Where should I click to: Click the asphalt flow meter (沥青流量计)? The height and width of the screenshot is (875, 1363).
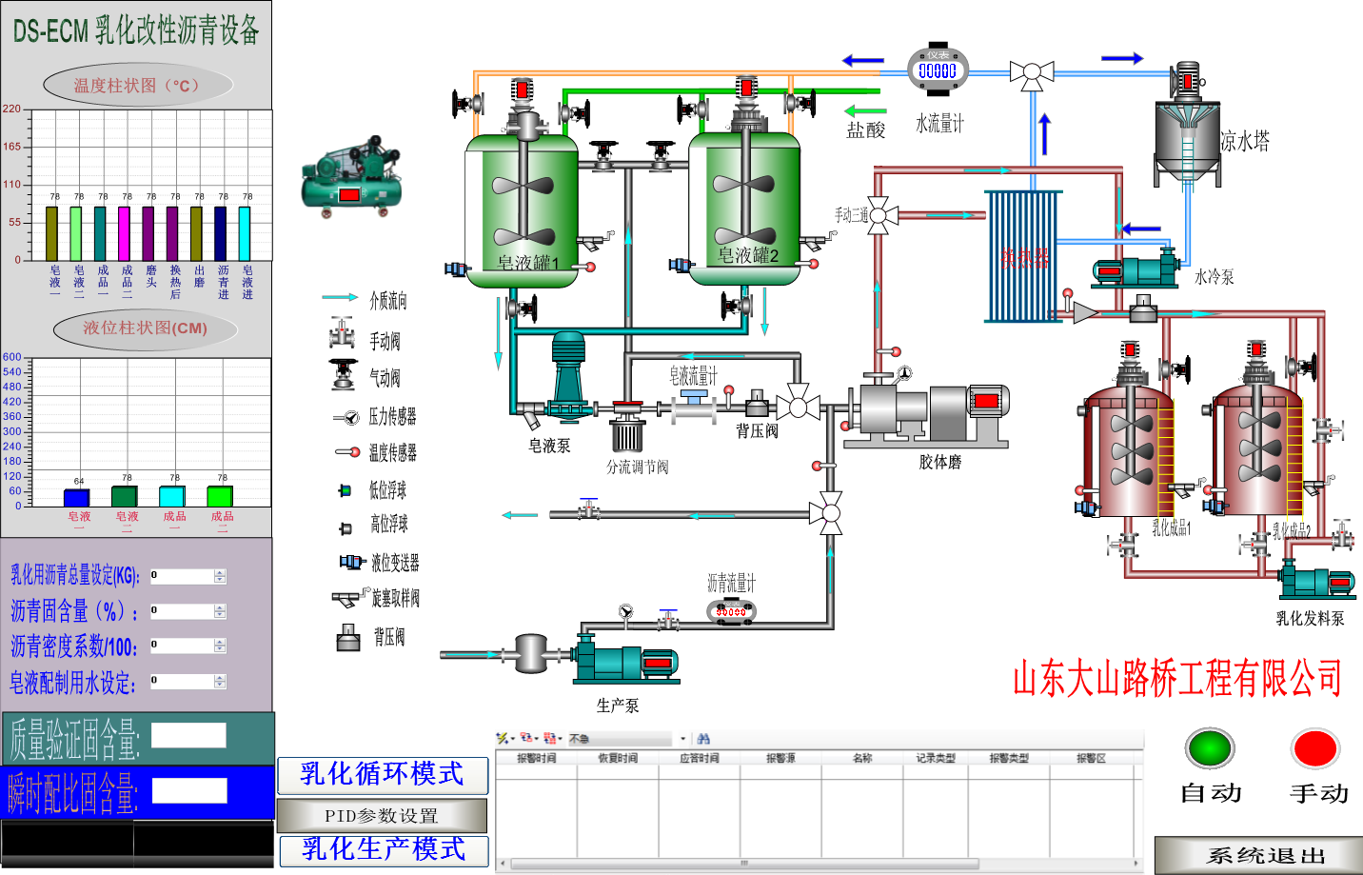coord(731,610)
